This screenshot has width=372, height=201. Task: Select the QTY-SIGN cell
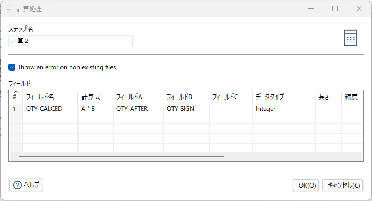click(186, 109)
